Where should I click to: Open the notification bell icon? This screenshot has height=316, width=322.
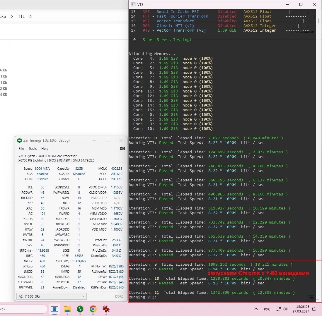(314, 309)
